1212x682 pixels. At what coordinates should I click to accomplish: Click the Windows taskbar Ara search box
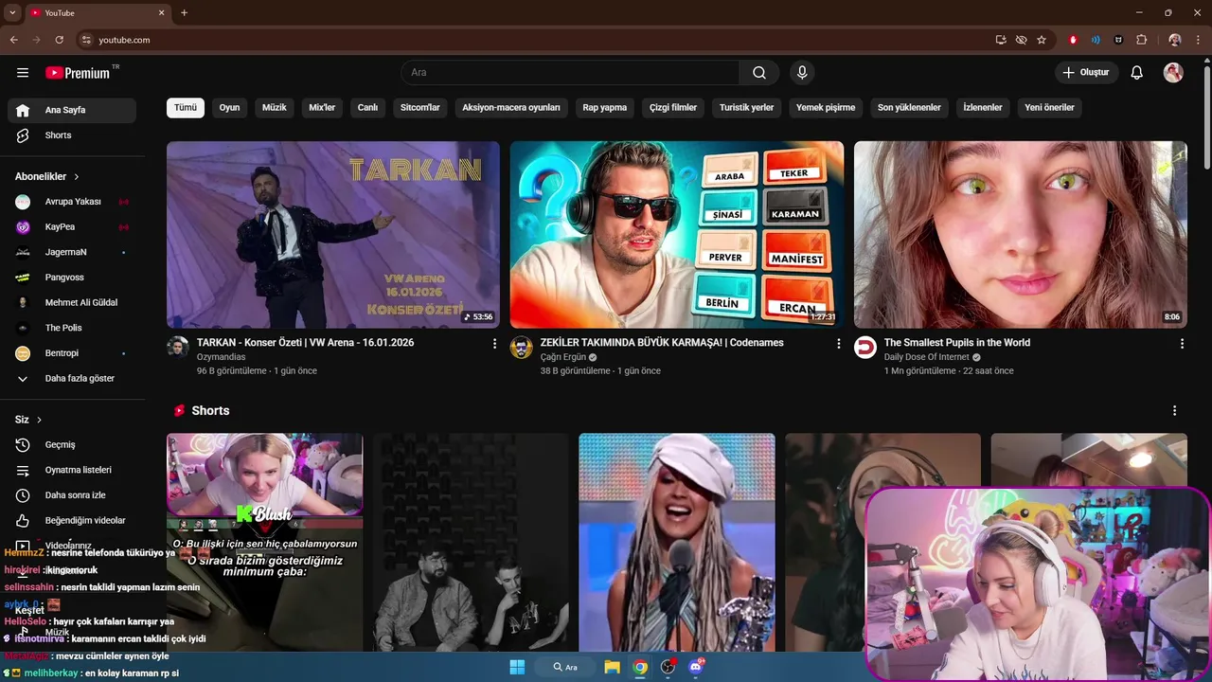(565, 667)
